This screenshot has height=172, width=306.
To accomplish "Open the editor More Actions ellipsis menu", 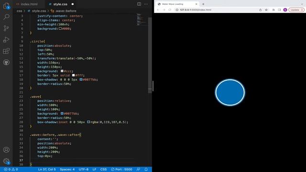I will point(146,4).
